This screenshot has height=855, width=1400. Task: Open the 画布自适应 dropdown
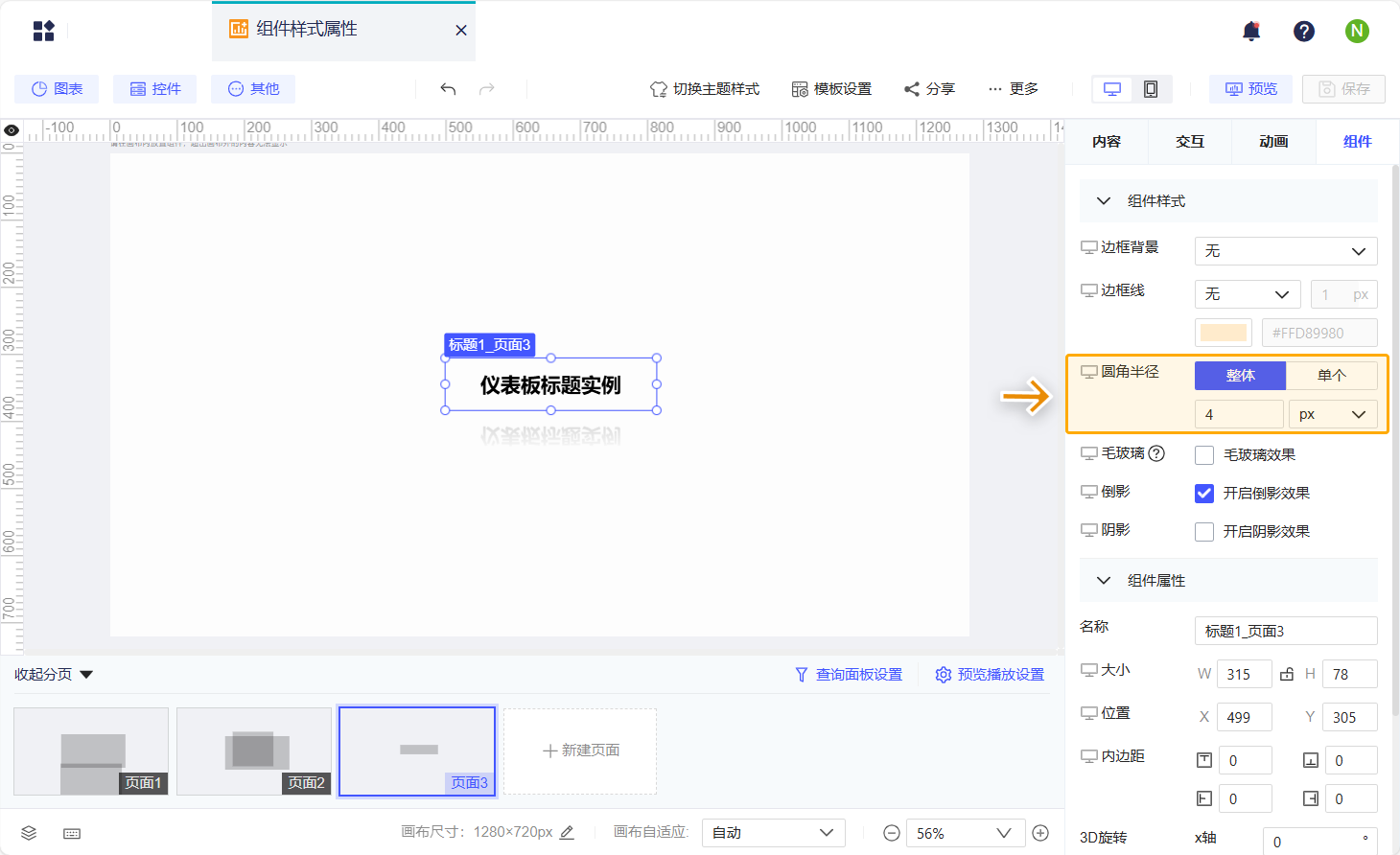773,833
